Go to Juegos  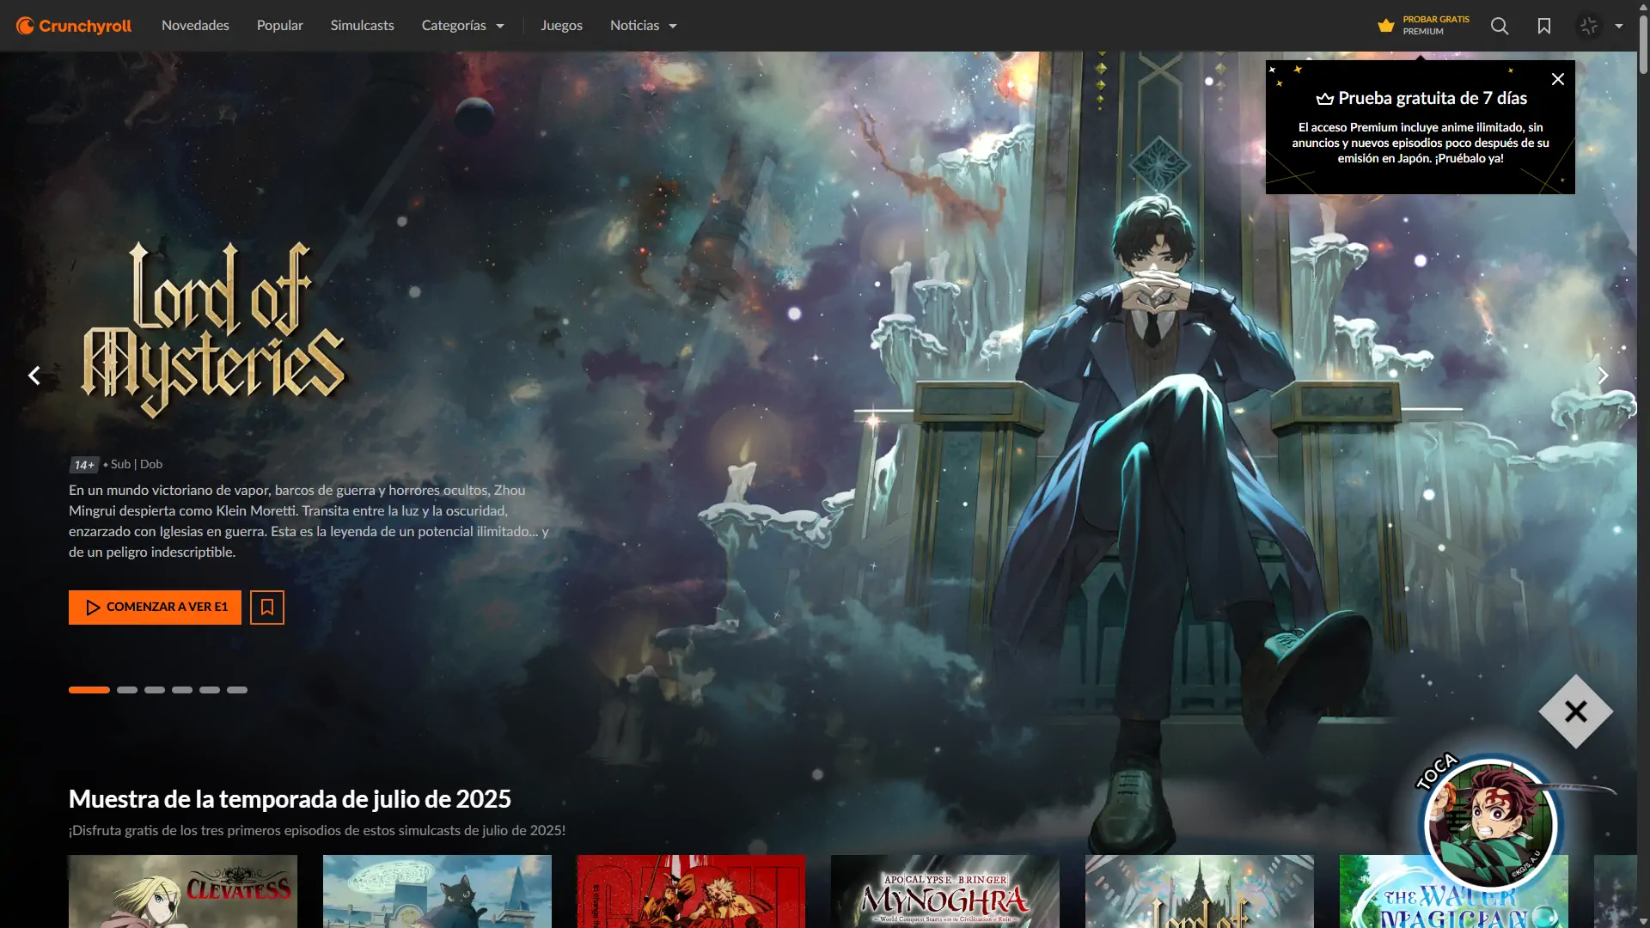tap(562, 26)
